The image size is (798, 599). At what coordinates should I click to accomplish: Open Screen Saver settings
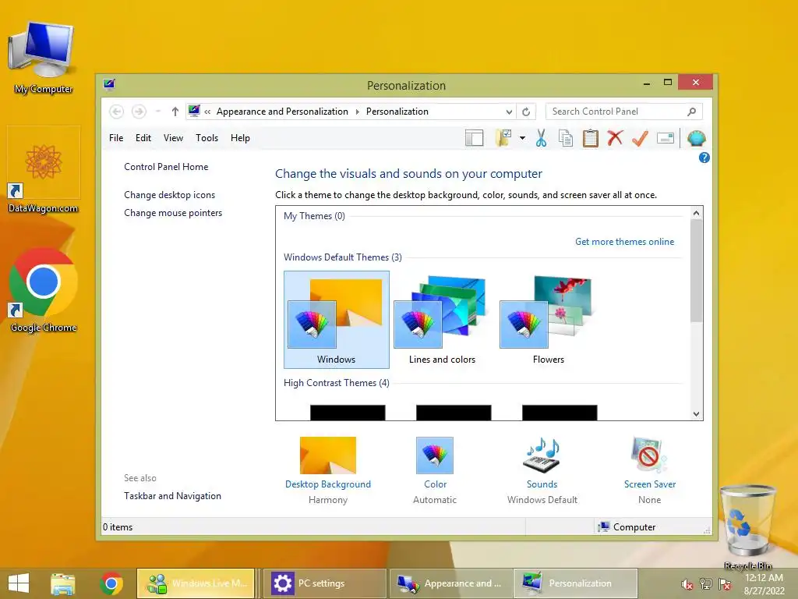click(x=649, y=470)
